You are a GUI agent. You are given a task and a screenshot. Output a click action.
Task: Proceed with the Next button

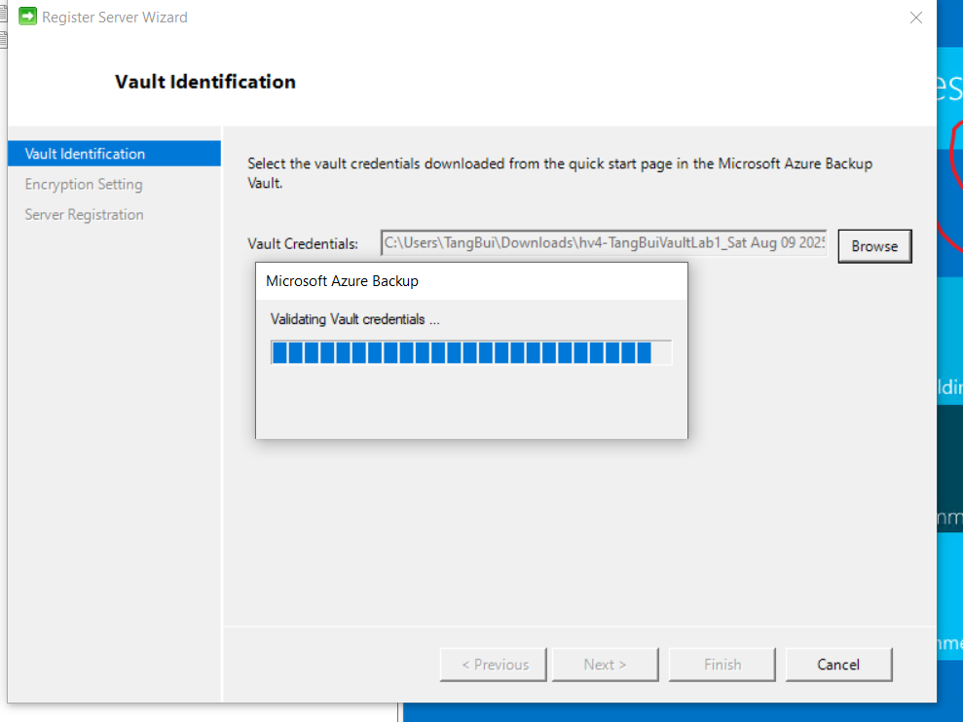click(x=605, y=665)
